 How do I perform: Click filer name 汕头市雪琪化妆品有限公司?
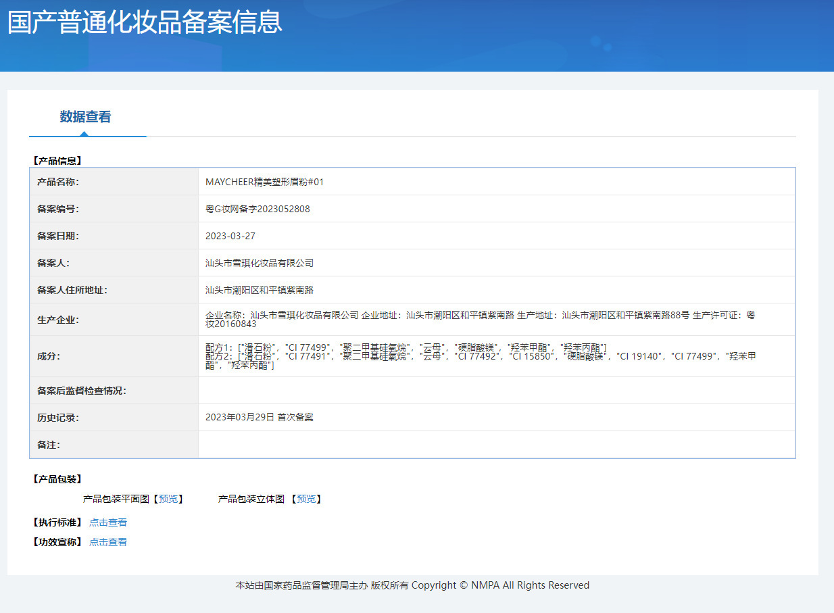pos(260,263)
